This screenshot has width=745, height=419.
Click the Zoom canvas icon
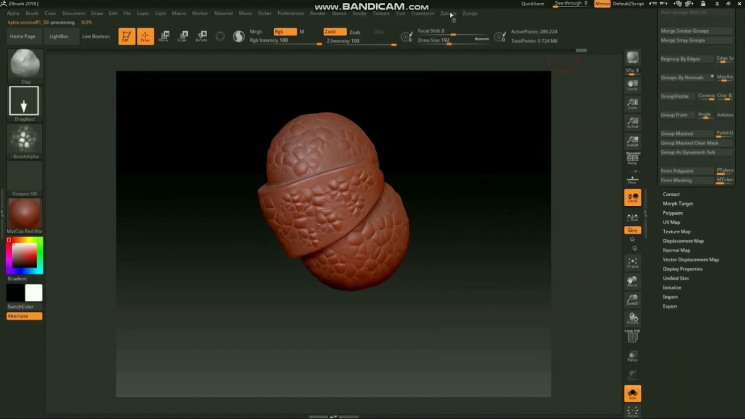(x=633, y=104)
